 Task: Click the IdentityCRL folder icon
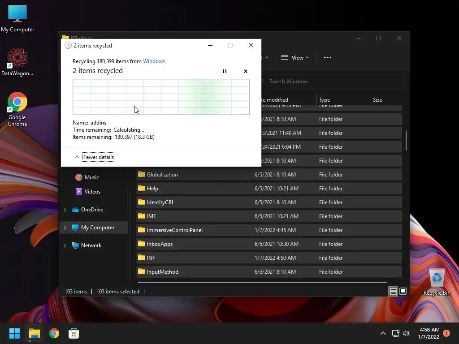[x=142, y=202]
